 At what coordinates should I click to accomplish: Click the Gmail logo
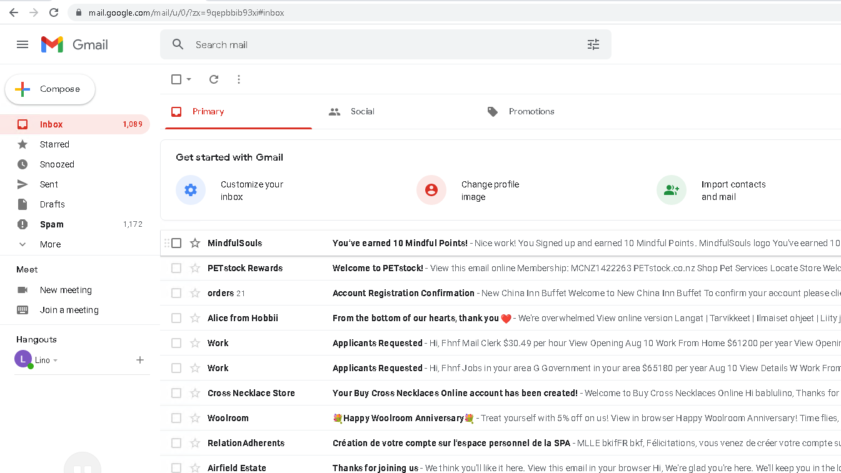tap(74, 44)
